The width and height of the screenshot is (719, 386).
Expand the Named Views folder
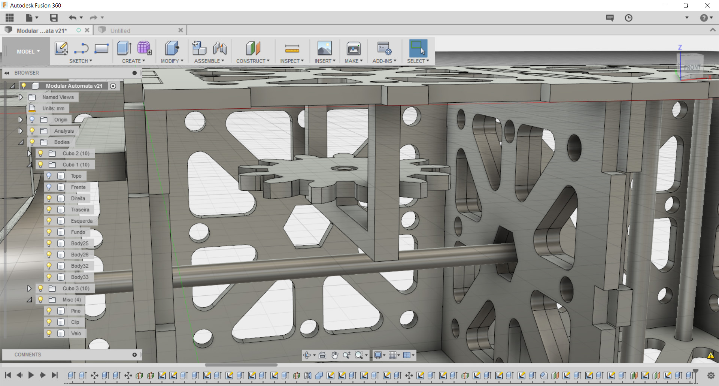point(21,97)
